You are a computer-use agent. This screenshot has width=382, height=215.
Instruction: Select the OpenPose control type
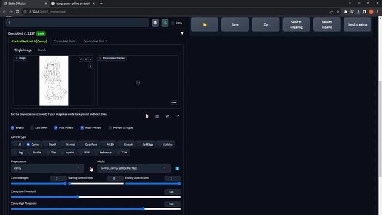coord(89,145)
